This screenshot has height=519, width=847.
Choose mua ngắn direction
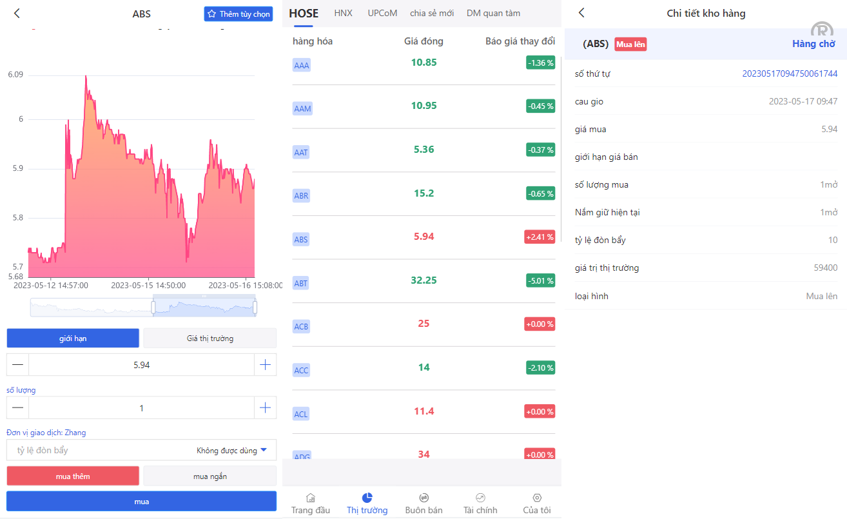tap(209, 476)
